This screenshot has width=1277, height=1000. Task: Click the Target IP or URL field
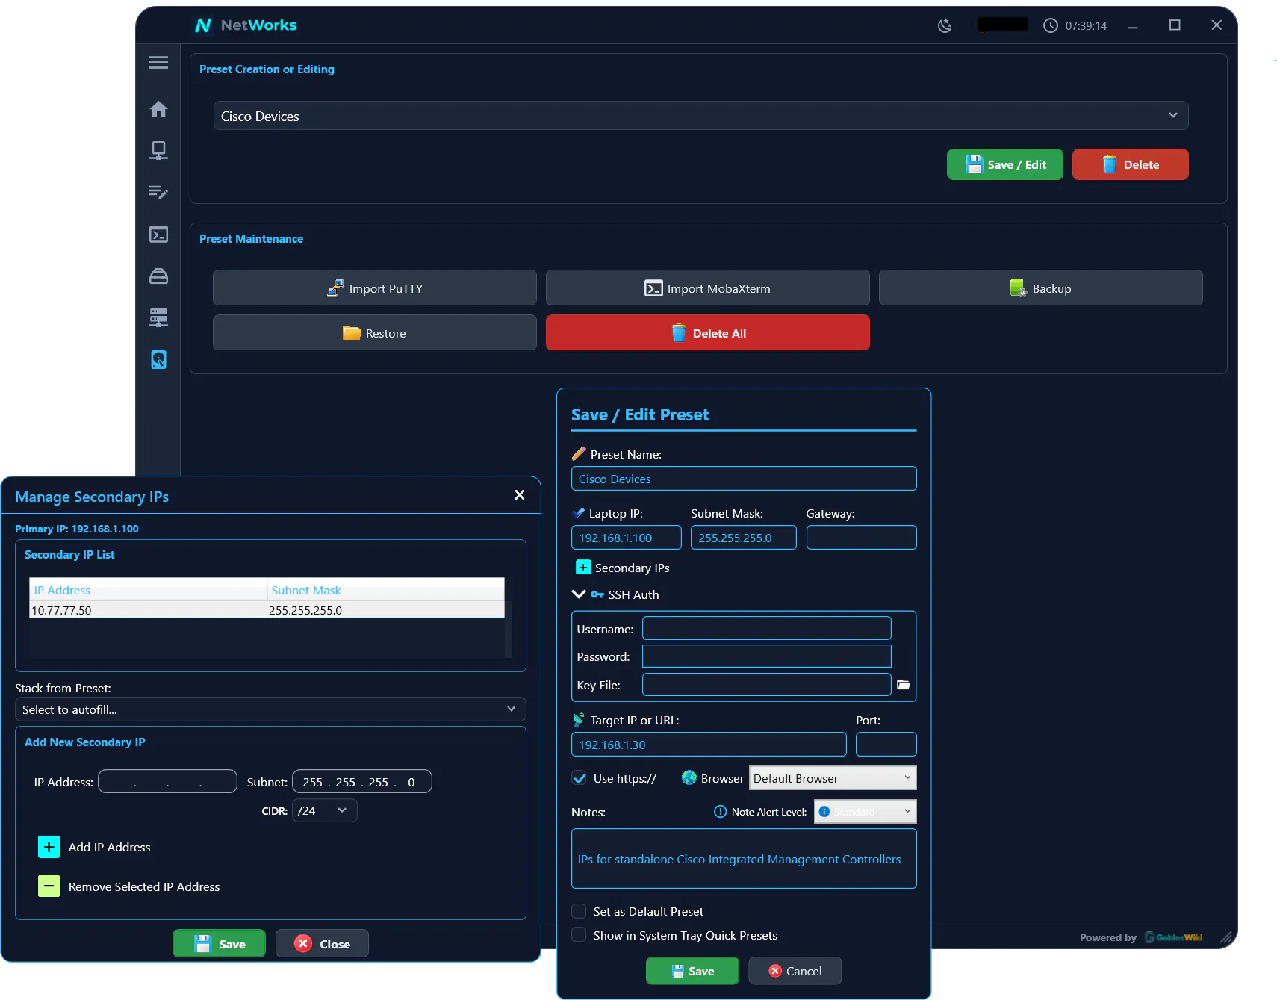709,745
